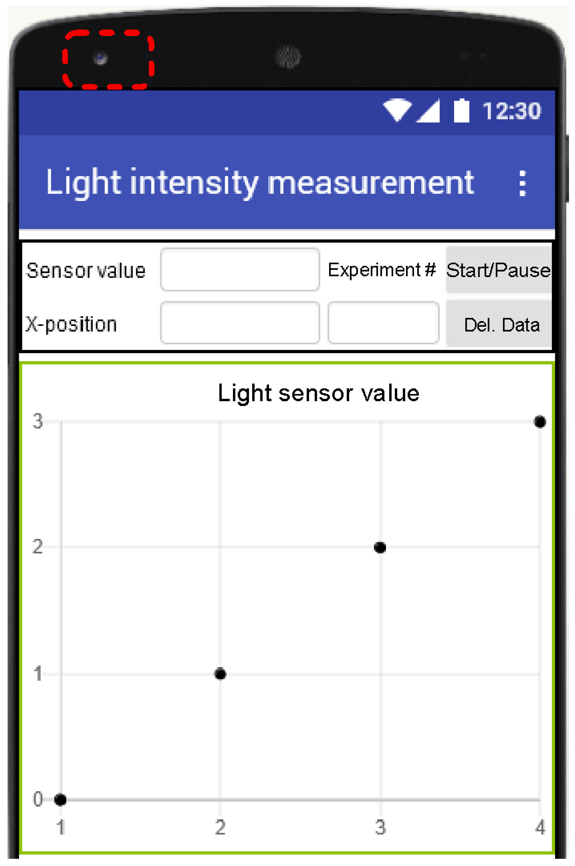Tap the 12:30 status bar clock

(511, 111)
